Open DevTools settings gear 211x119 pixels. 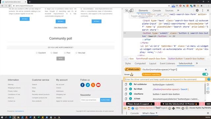(x=197, y=10)
